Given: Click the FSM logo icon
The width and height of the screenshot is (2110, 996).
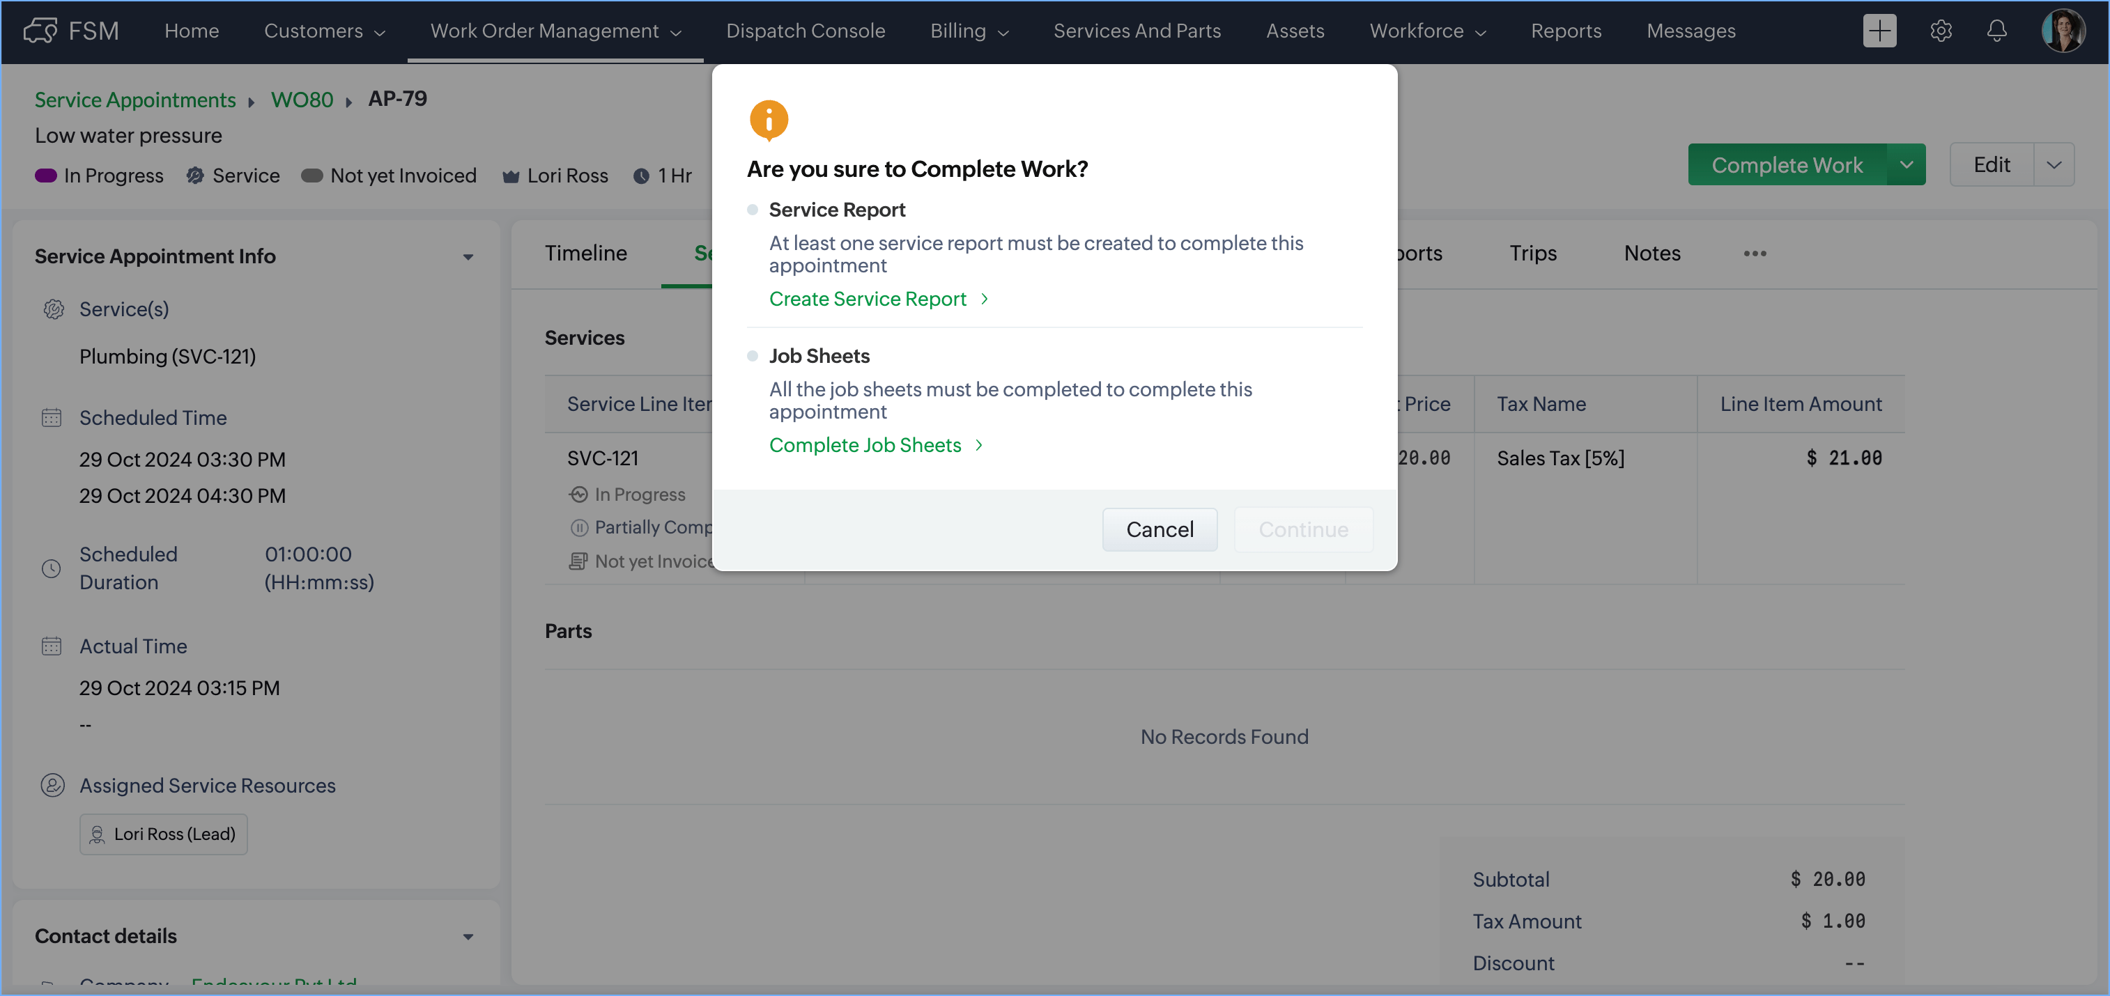Looking at the screenshot, I should tap(41, 31).
